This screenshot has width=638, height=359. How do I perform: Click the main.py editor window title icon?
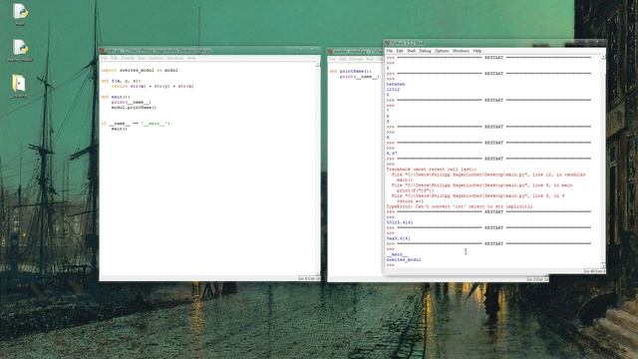pos(102,51)
